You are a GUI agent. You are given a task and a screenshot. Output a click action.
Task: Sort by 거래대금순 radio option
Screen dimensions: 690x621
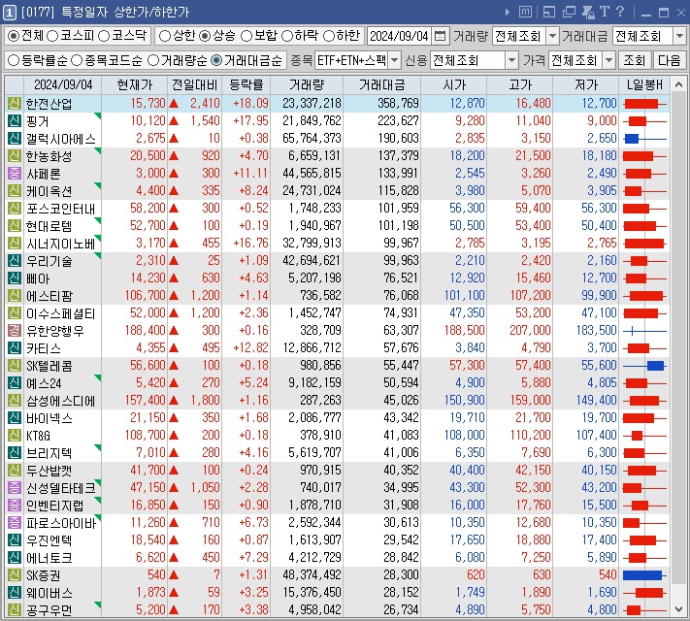(216, 61)
